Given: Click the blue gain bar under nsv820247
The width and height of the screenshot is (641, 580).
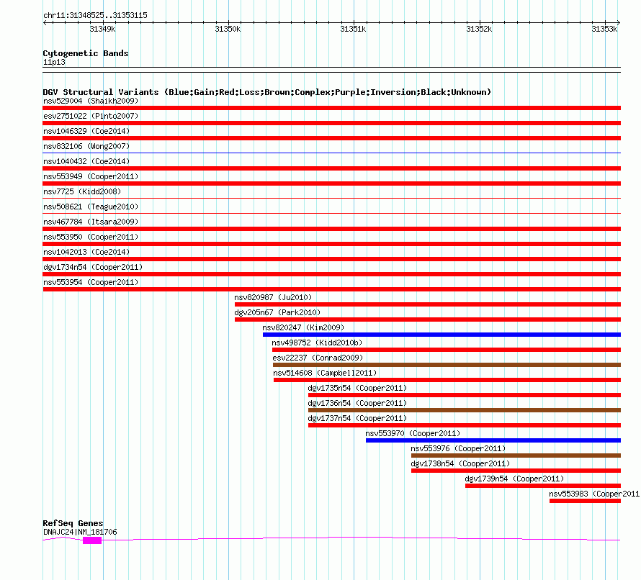Looking at the screenshot, I should pyautogui.click(x=442, y=335).
